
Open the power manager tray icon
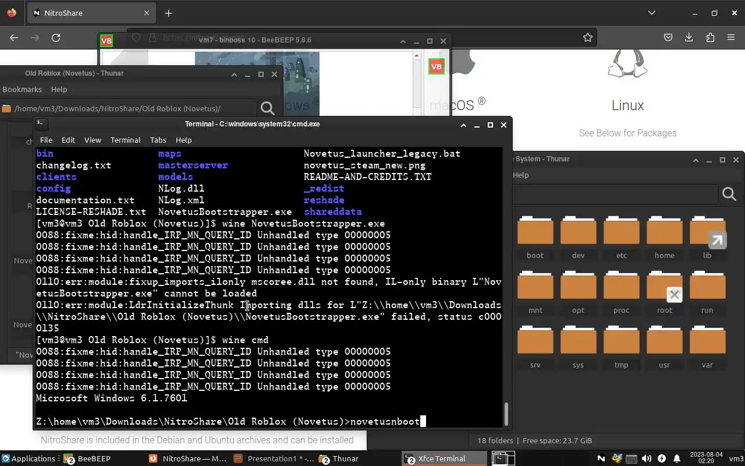662,458
